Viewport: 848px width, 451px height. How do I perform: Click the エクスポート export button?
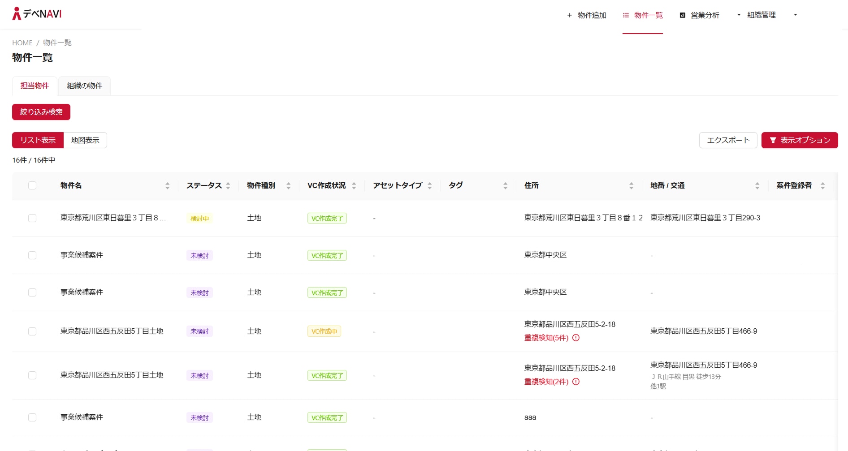[727, 140]
